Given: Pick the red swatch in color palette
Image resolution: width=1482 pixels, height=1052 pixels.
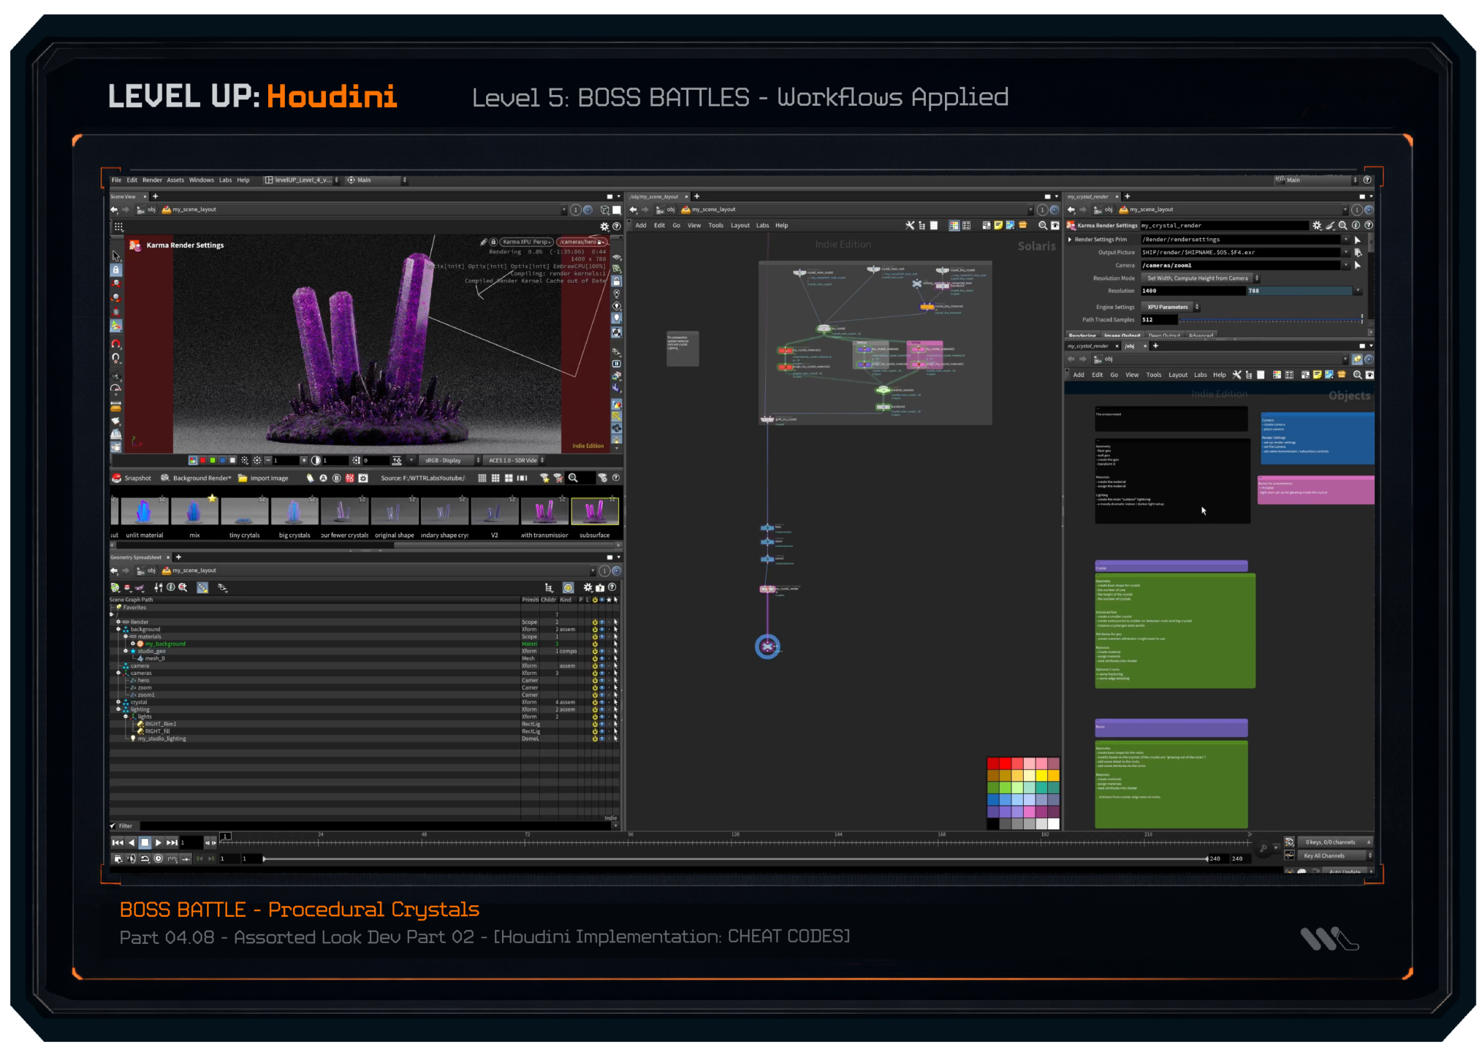Looking at the screenshot, I should point(993,763).
